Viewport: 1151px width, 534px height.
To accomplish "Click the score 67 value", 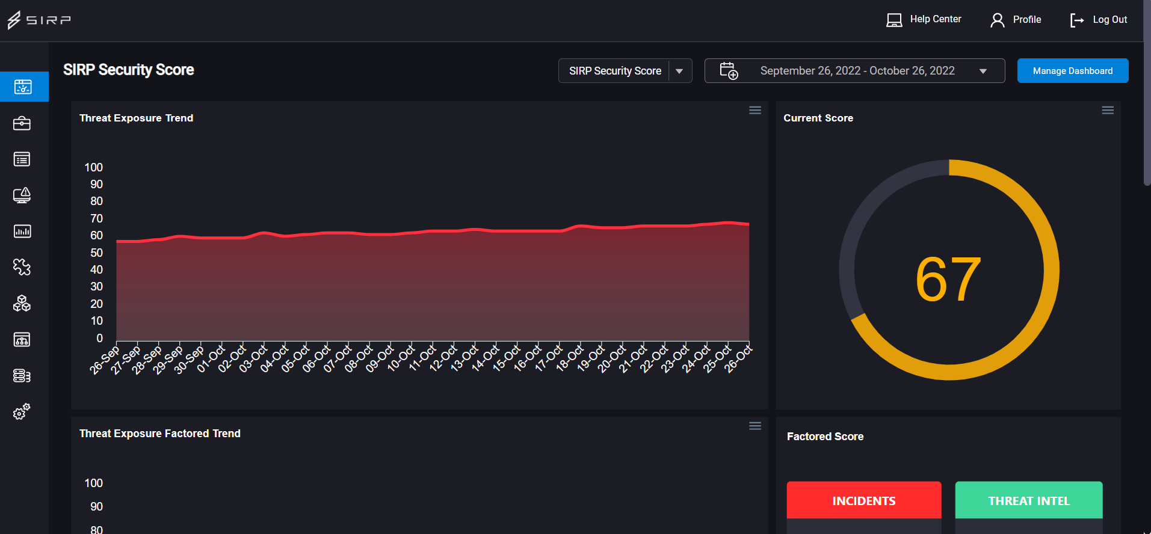I will coord(948,279).
